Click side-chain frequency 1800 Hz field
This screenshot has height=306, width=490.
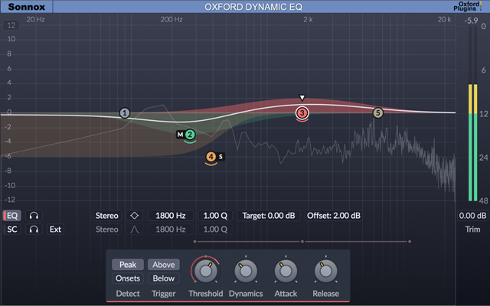tap(170, 229)
